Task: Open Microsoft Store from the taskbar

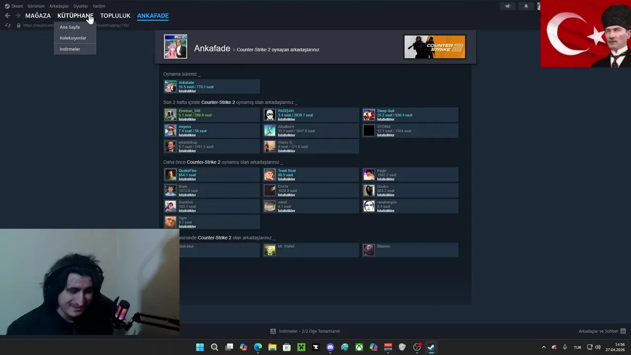Action: click(x=287, y=347)
